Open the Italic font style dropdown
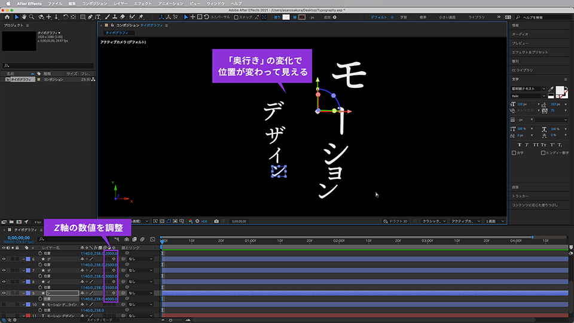This screenshot has width=574, height=323. (528, 96)
